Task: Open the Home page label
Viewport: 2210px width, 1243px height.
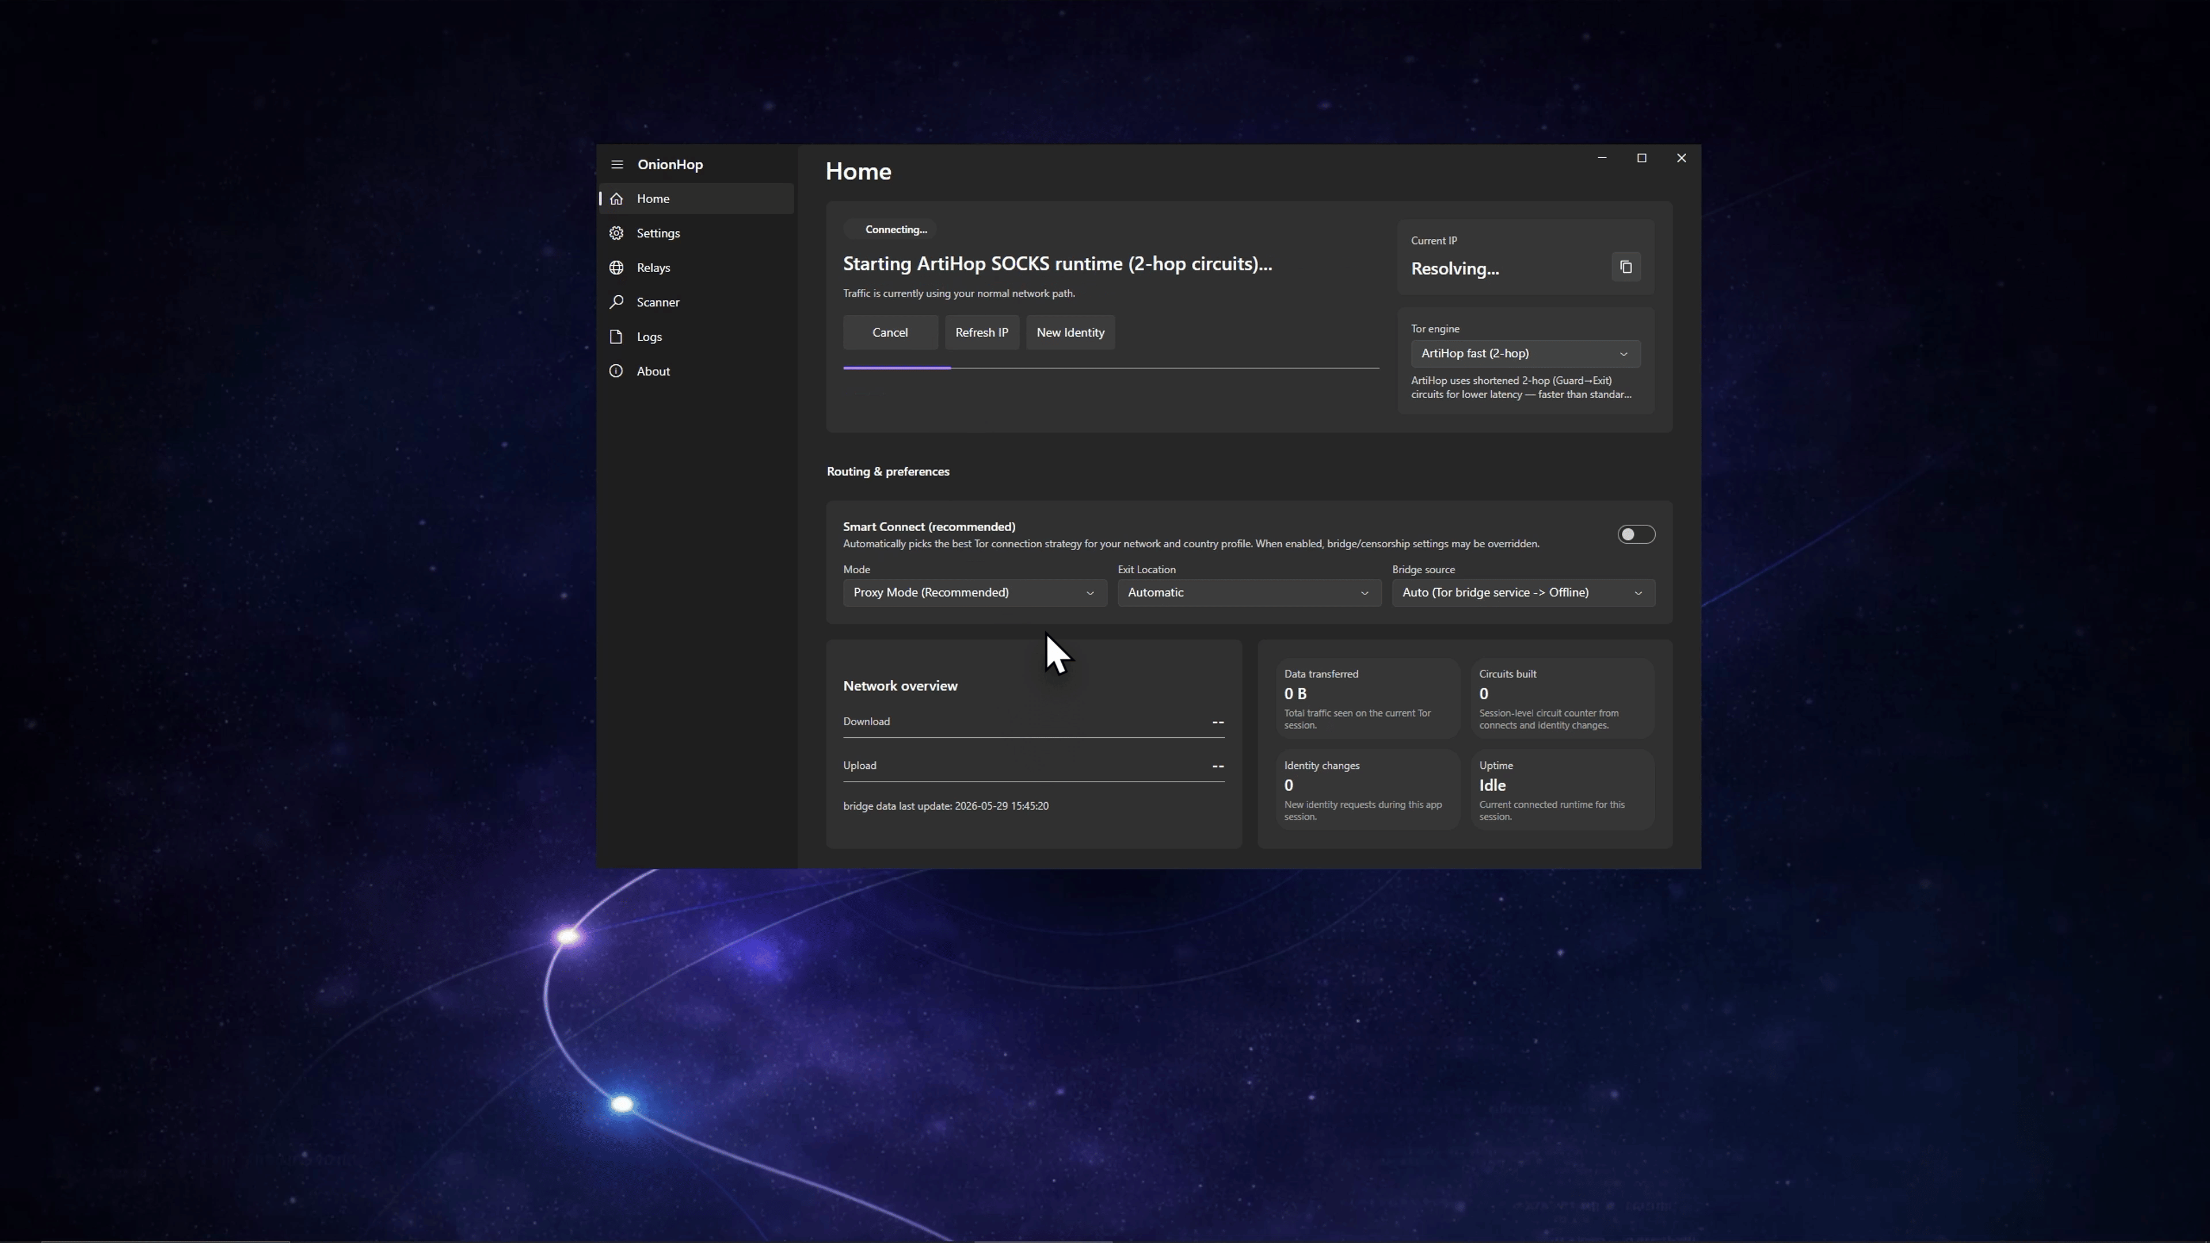Action: (653, 199)
